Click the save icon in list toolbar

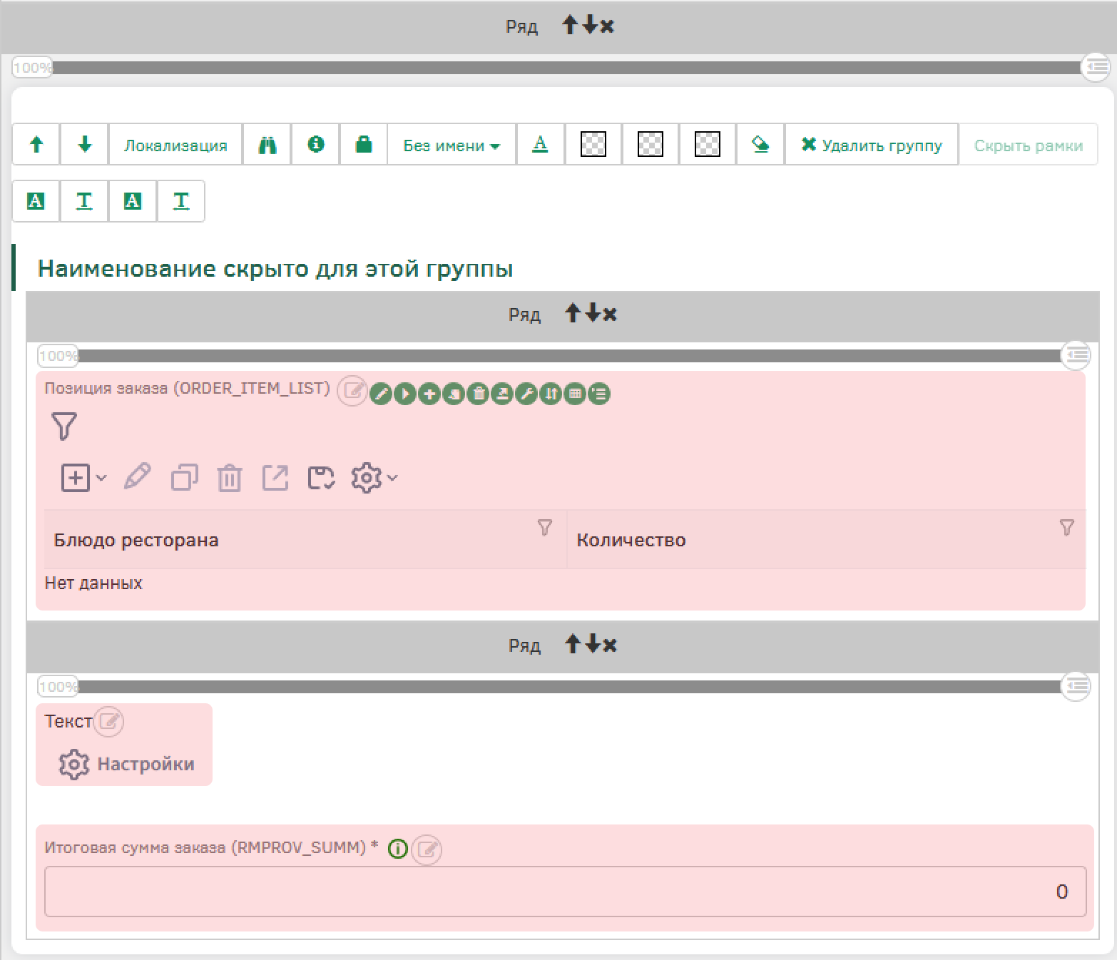[x=321, y=478]
